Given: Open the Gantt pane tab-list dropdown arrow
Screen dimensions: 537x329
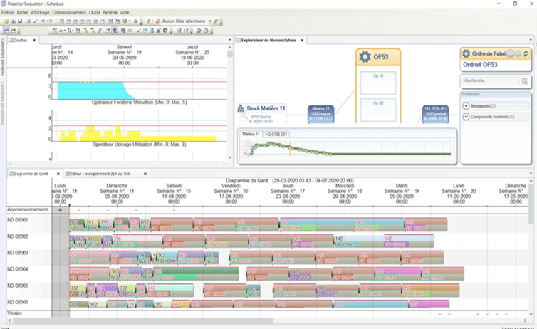Looking at the screenshot, I should pos(531,174).
